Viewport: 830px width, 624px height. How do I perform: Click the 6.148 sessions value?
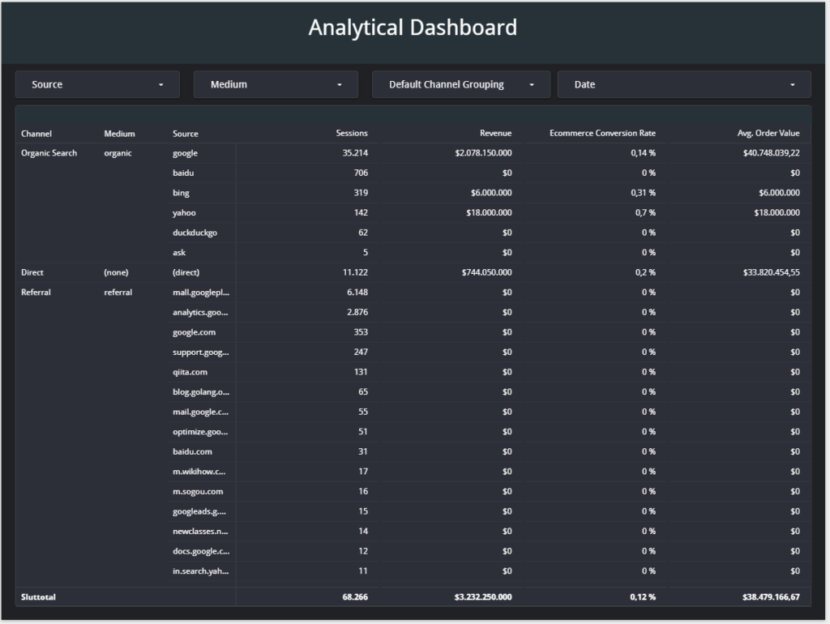(x=357, y=293)
